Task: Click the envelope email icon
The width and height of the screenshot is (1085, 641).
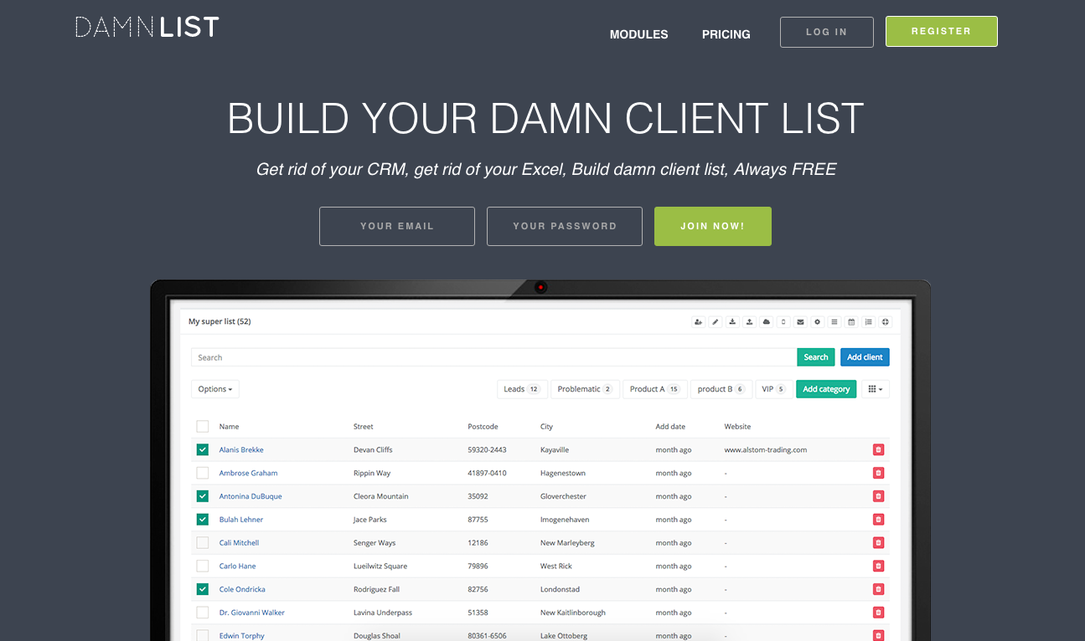Action: pyautogui.click(x=800, y=321)
